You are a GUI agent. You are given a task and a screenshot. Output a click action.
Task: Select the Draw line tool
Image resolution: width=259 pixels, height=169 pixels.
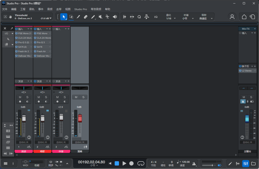point(93,17)
